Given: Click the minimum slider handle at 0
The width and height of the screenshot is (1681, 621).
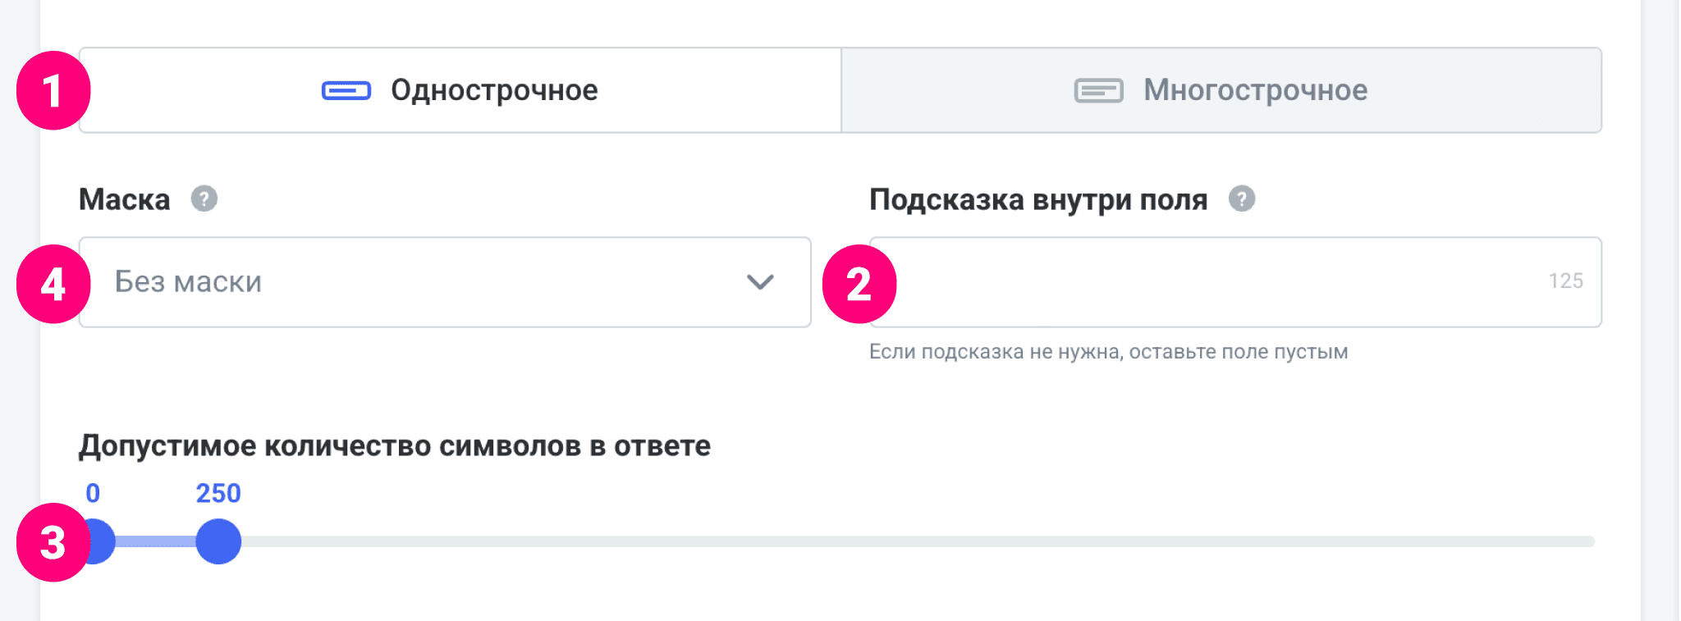Looking at the screenshot, I should [102, 541].
